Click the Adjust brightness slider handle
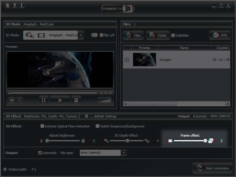Viewport: 236px width, 177px height. point(47,141)
